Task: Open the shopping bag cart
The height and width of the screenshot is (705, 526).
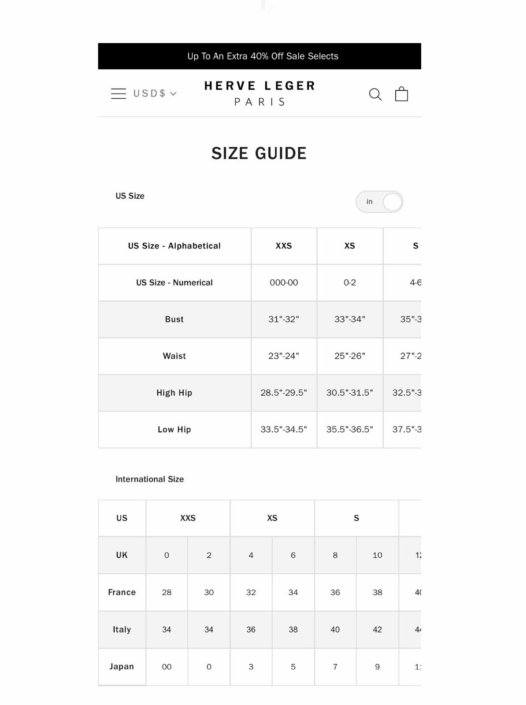Action: pyautogui.click(x=401, y=94)
